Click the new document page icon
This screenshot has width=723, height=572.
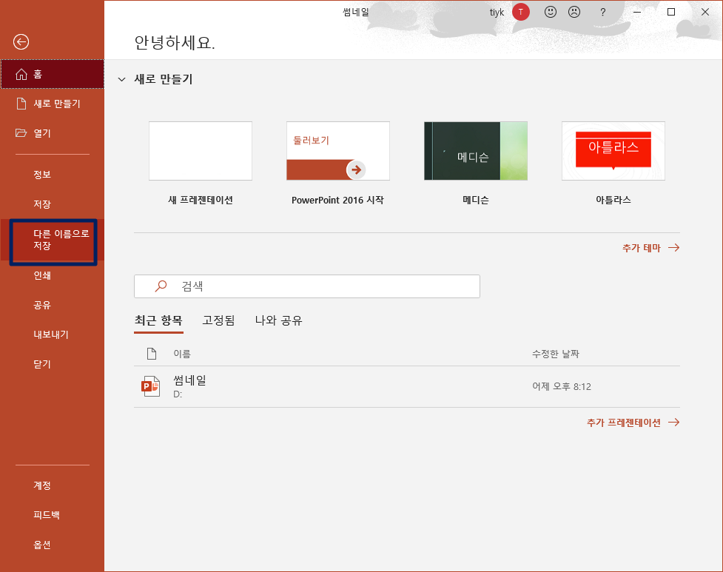tap(21, 104)
